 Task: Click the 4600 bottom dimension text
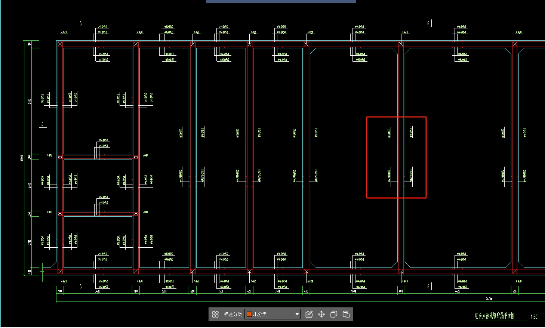coord(353,291)
